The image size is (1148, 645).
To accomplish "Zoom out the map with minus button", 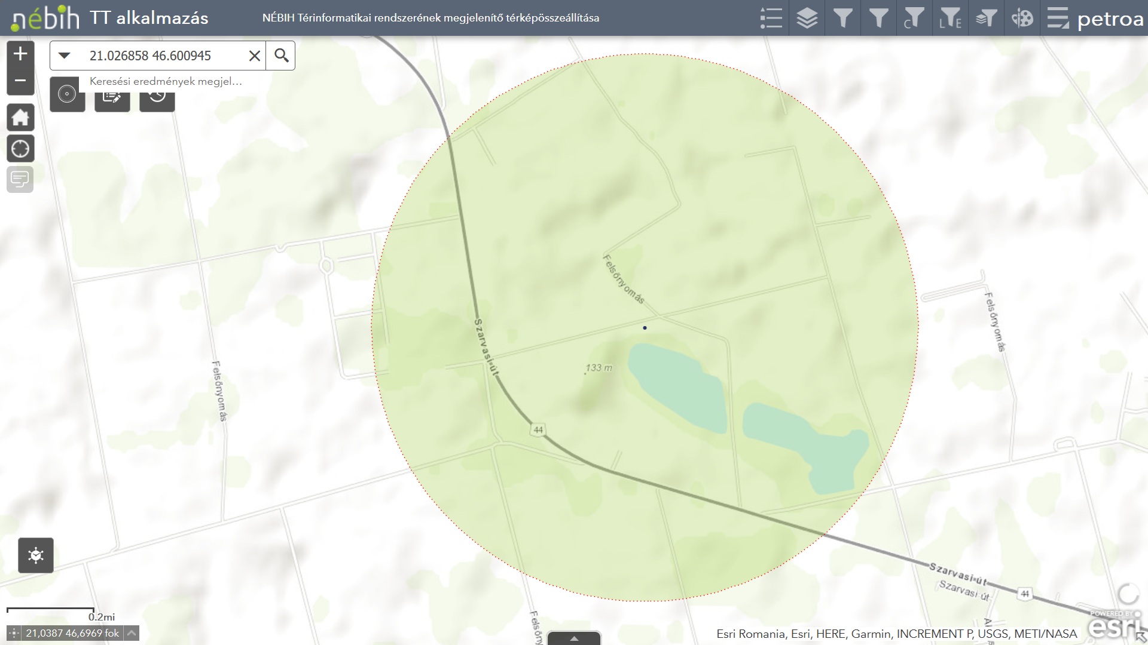I will click(x=20, y=81).
